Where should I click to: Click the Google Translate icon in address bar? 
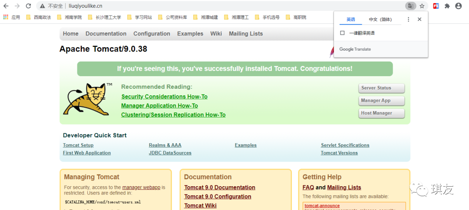coord(411,6)
